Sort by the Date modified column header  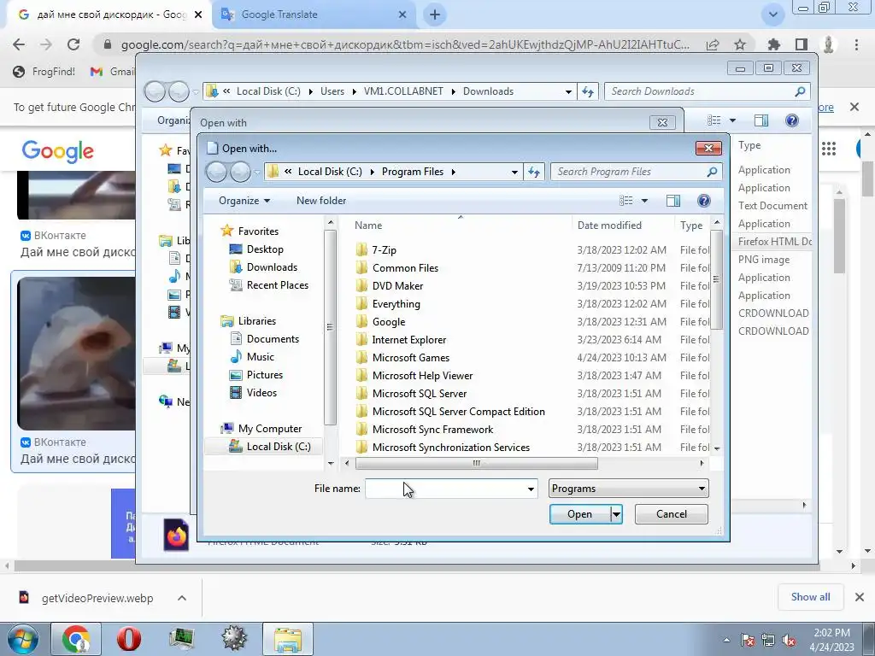click(609, 225)
